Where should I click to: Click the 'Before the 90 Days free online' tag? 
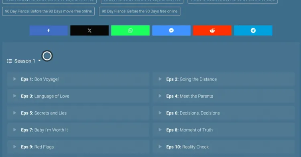[x=140, y=11]
